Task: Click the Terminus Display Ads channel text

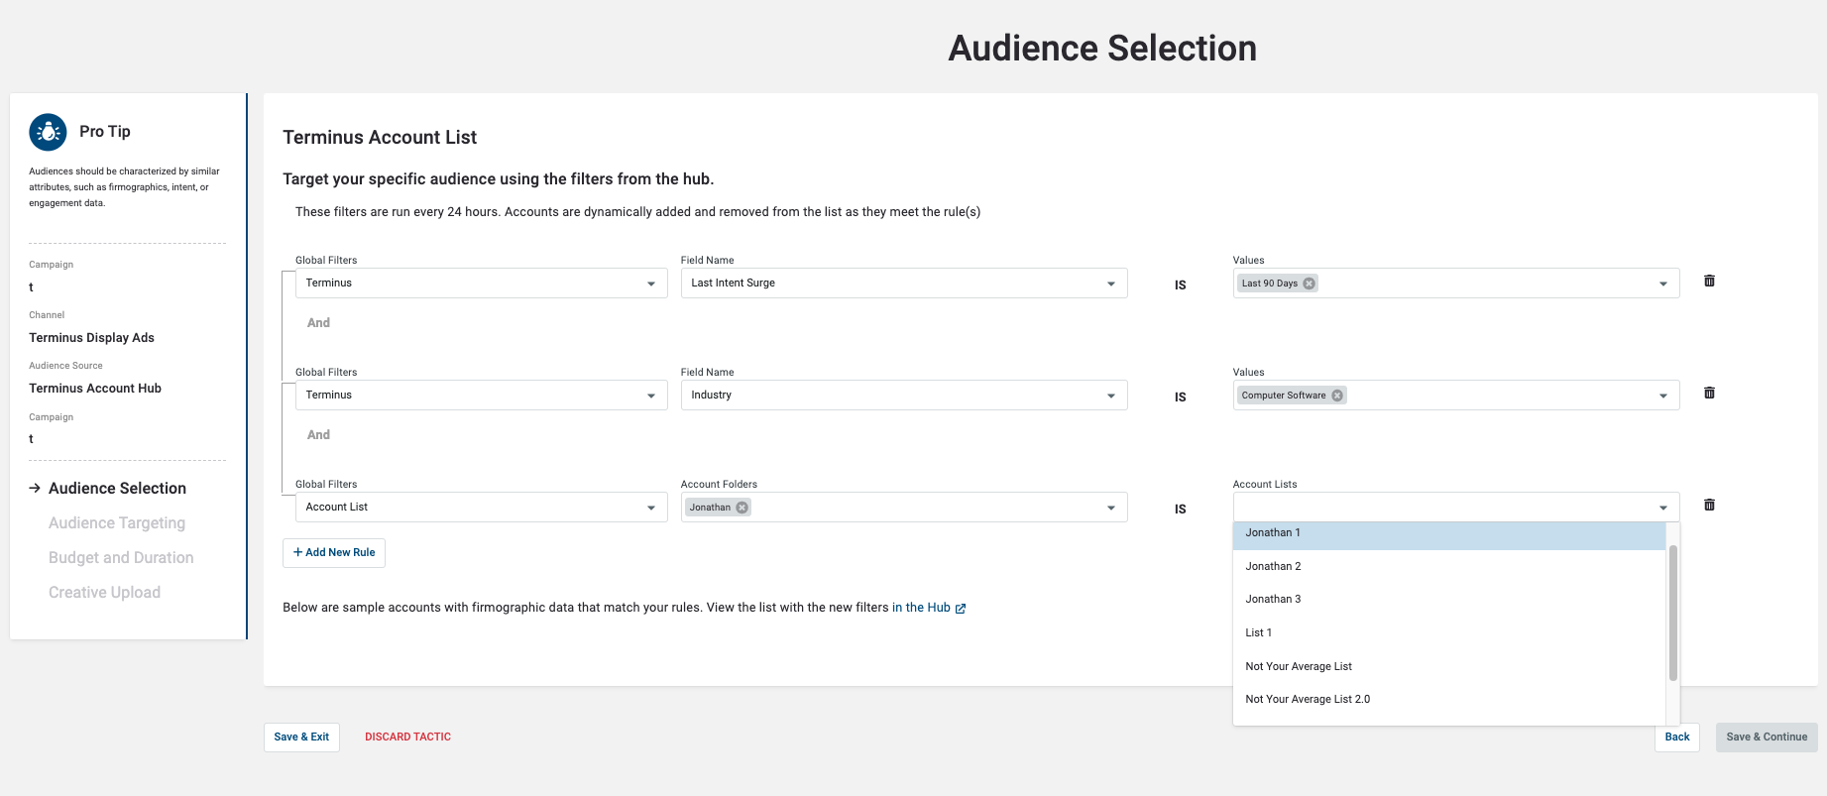Action: coord(91,338)
